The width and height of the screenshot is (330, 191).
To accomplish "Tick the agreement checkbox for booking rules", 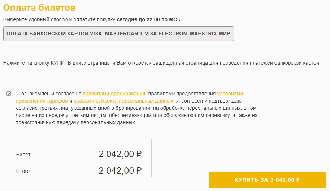I will pyautogui.click(x=9, y=94).
